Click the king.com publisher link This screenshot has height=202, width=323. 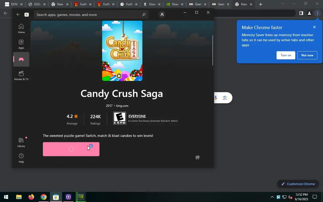click(122, 106)
